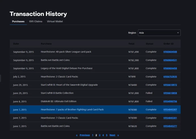Click Failed status of Diablo III order

(x=149, y=101)
